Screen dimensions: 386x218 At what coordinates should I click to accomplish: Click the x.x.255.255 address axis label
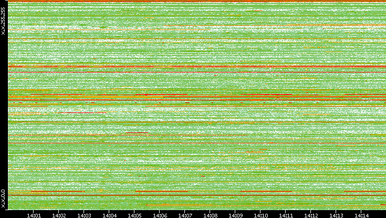click(x=3, y=21)
